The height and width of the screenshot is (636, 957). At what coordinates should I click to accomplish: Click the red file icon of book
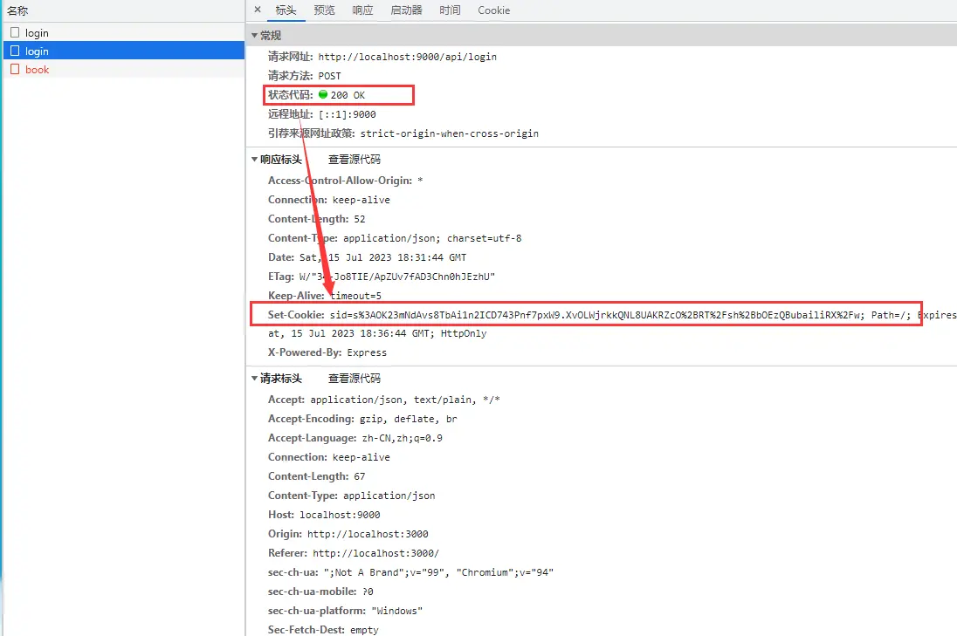tap(15, 70)
